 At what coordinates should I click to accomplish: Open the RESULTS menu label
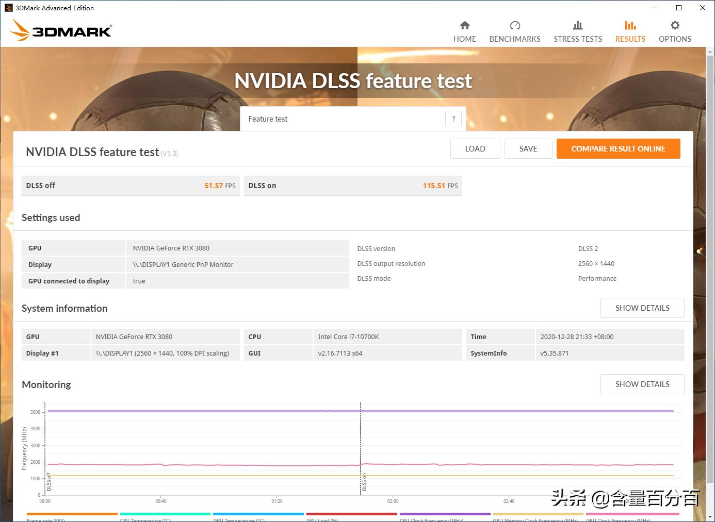click(630, 39)
